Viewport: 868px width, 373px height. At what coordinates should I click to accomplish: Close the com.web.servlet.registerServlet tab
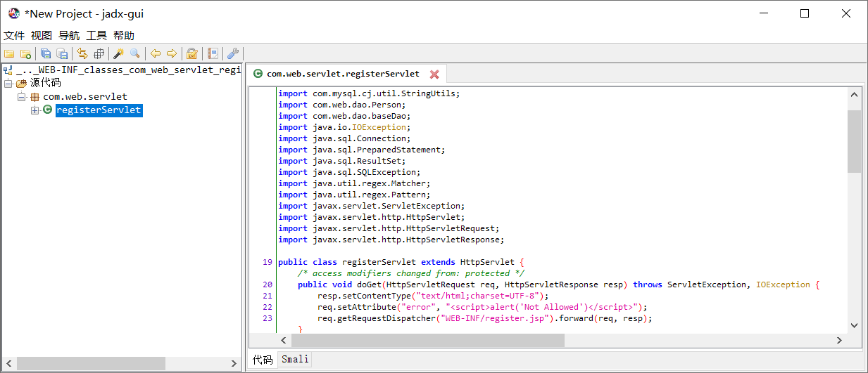click(x=434, y=74)
